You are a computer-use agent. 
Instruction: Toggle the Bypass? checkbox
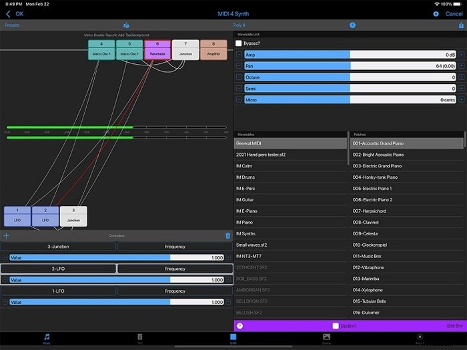click(239, 43)
